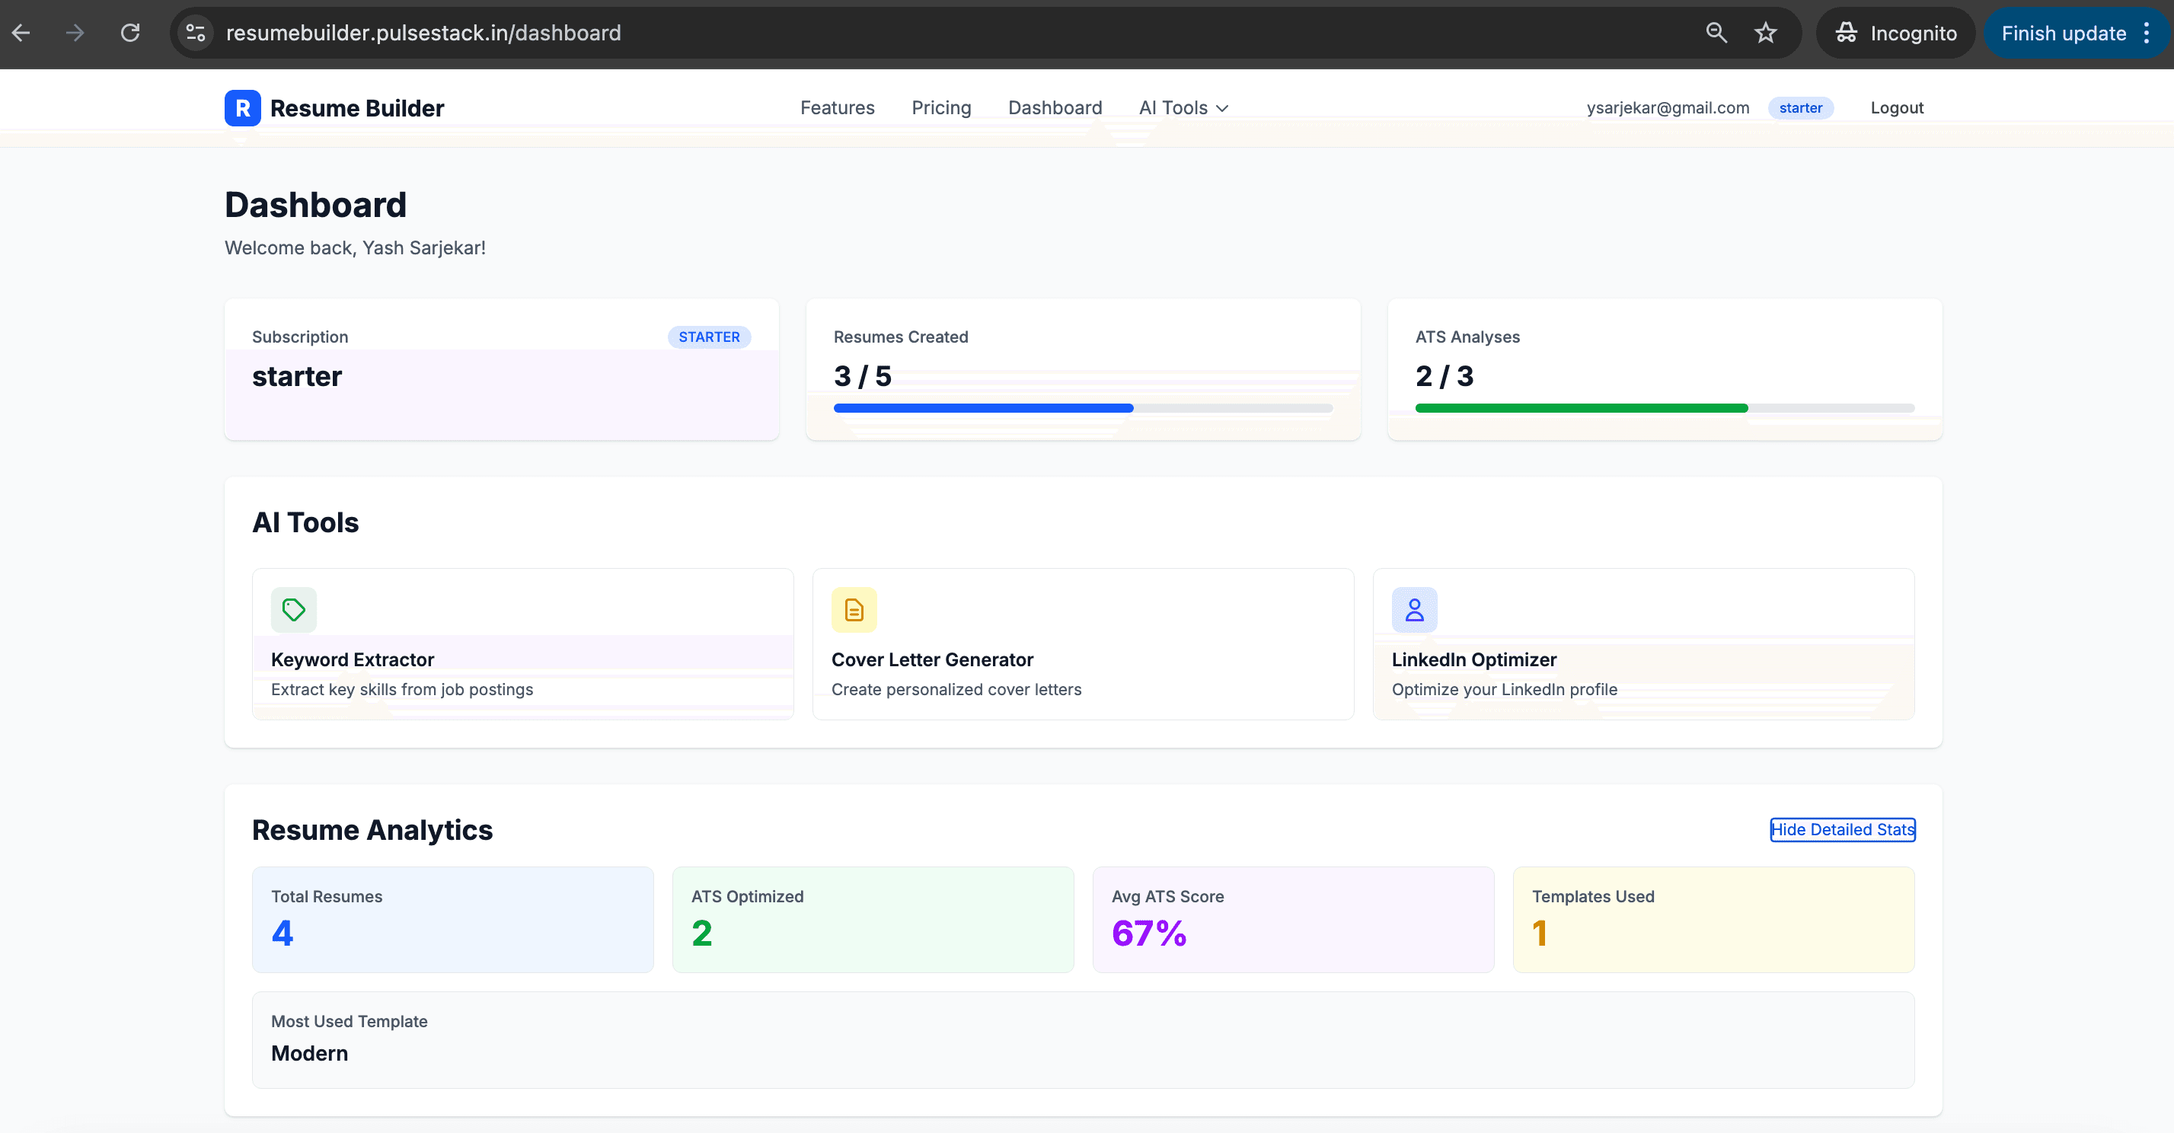Screen dimensions: 2174x1133
Task: Click Hide Detailed Stats
Action: click(1842, 829)
